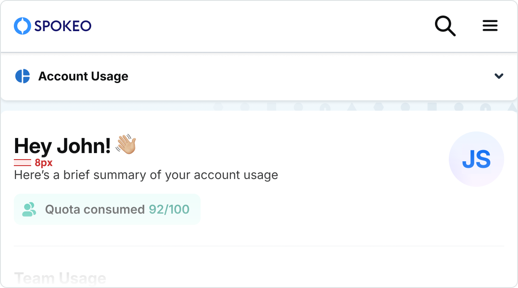Click the red spacing marker lines
This screenshot has width=518, height=288.
click(x=22, y=163)
